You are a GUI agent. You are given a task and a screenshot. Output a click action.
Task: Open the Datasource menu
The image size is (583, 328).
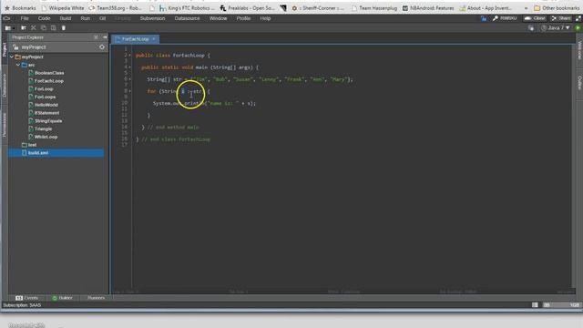(x=187, y=18)
